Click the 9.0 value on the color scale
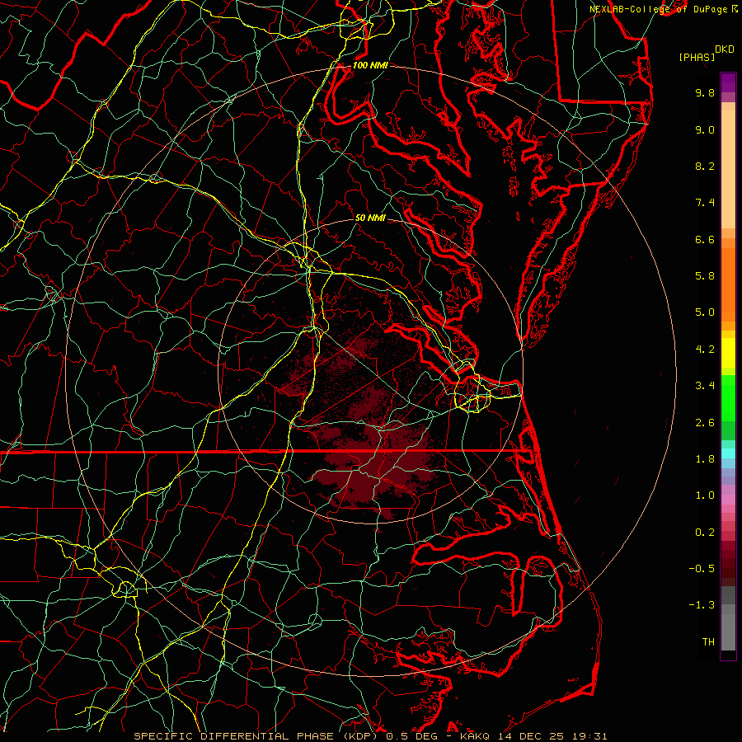 coord(705,129)
